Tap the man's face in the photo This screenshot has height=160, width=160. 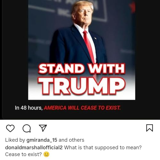[84, 15]
